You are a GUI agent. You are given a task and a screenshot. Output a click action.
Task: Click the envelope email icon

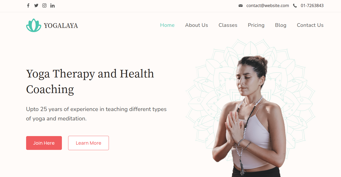tap(240, 5)
